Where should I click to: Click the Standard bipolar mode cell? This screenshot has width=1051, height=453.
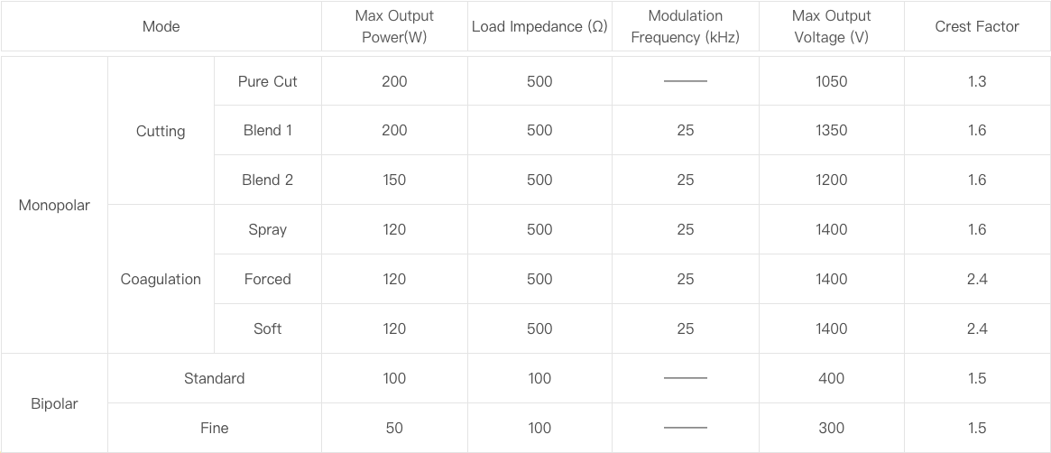214,378
